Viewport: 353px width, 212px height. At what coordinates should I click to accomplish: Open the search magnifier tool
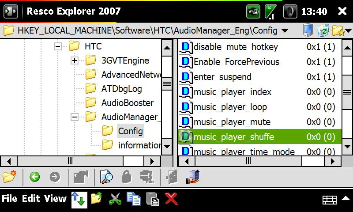tap(106, 177)
